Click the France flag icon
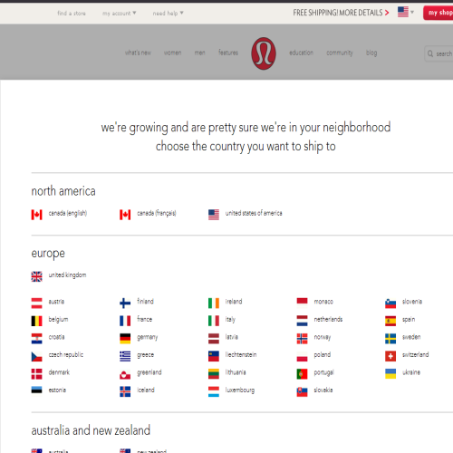 (x=125, y=321)
